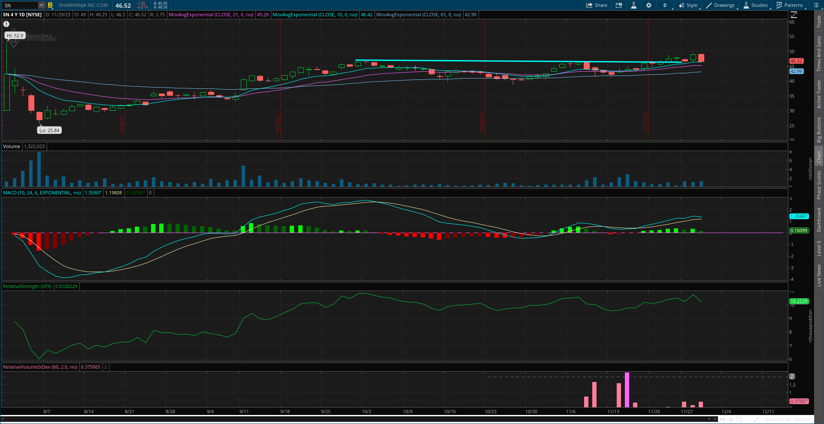Open chart settings gear icon
Image resolution: width=824 pixels, height=424 pixels.
[x=648, y=5]
